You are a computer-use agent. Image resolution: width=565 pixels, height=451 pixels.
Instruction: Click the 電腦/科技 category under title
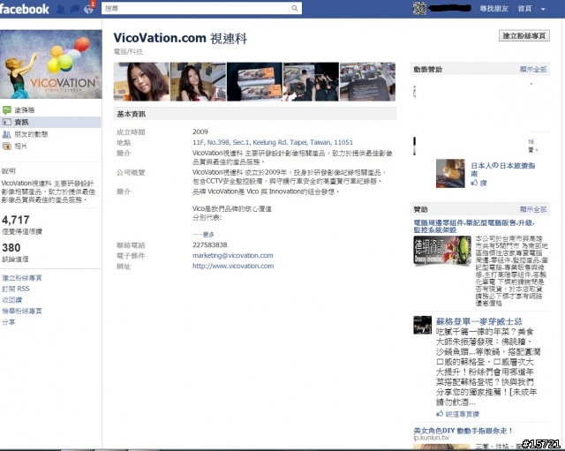pyautogui.click(x=128, y=52)
